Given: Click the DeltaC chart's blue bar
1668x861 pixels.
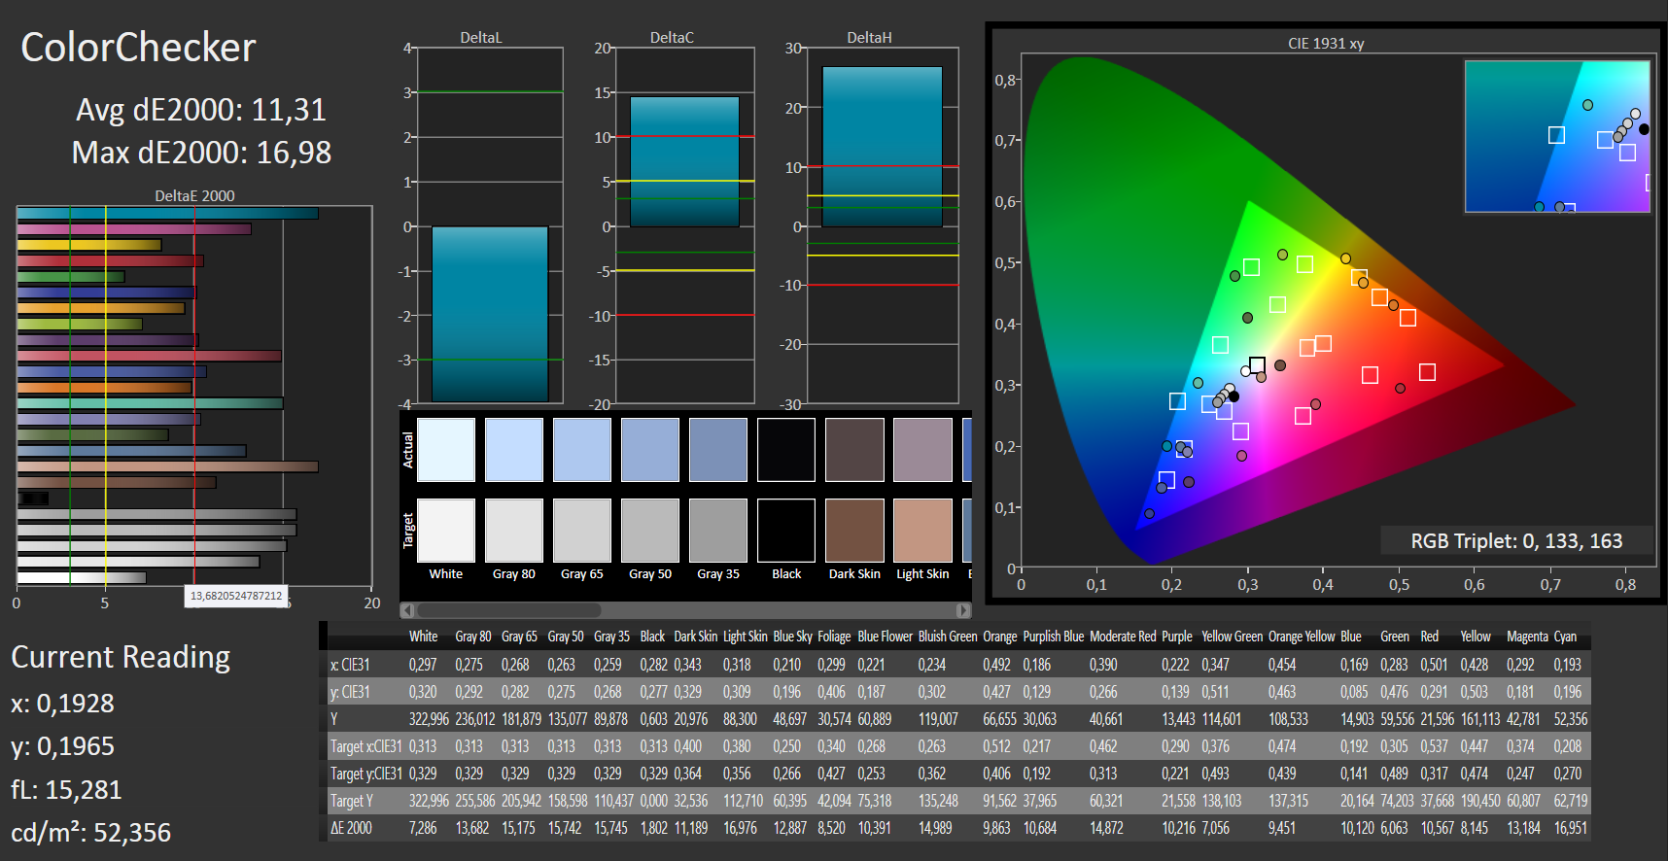Looking at the screenshot, I should tap(684, 161).
